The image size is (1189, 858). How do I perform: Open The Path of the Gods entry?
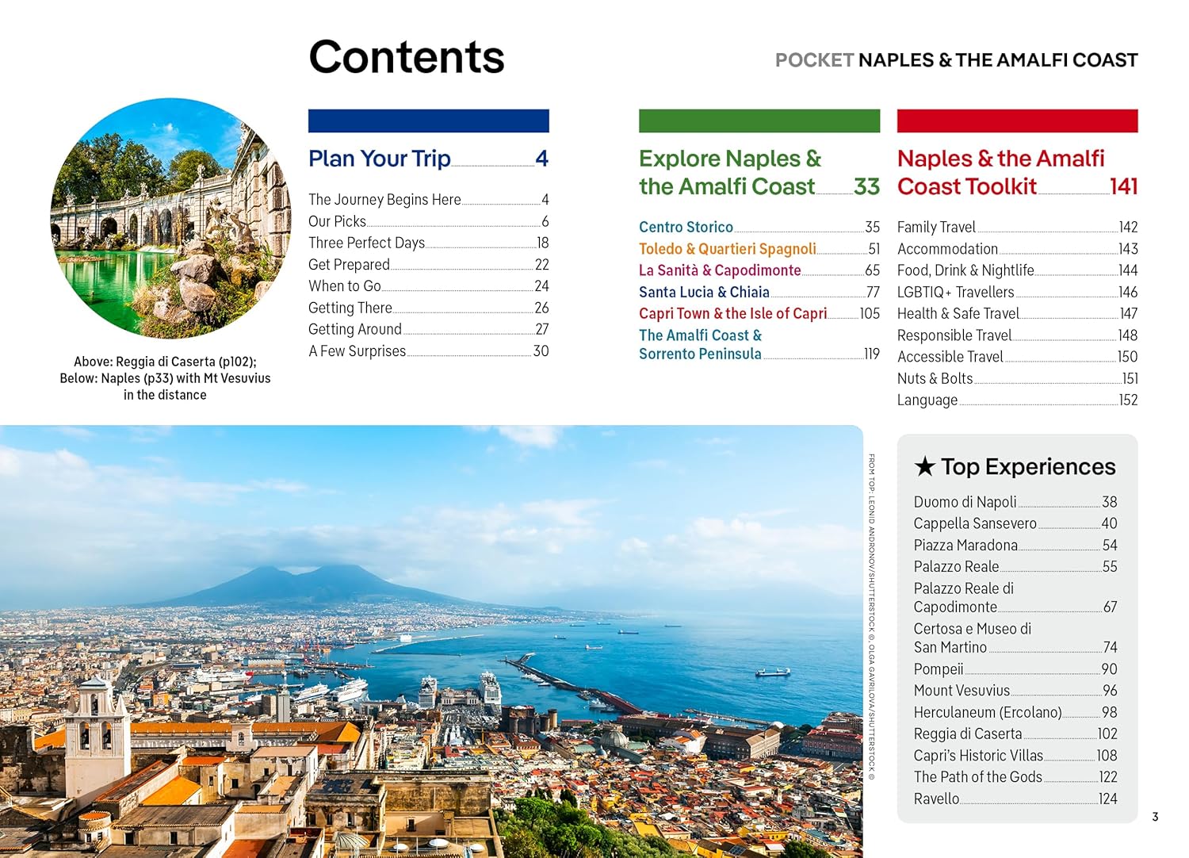pos(977,777)
